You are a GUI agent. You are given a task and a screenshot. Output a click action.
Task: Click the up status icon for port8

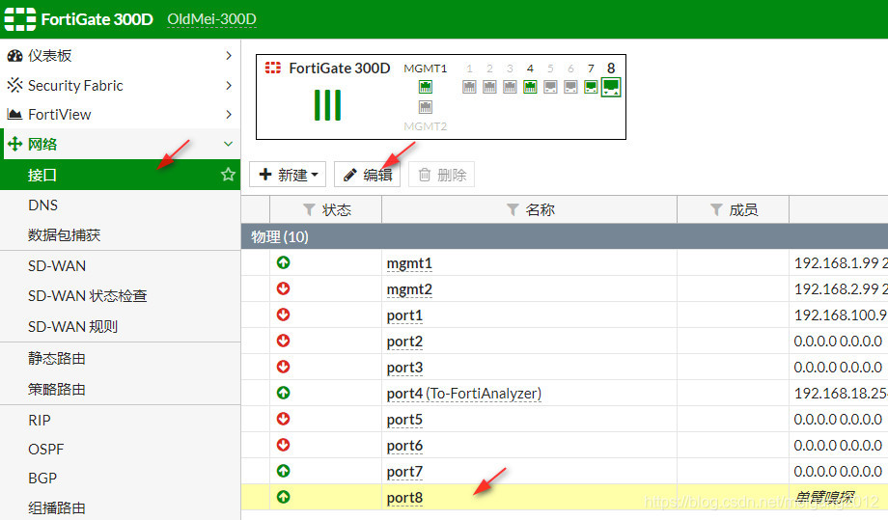(x=283, y=497)
